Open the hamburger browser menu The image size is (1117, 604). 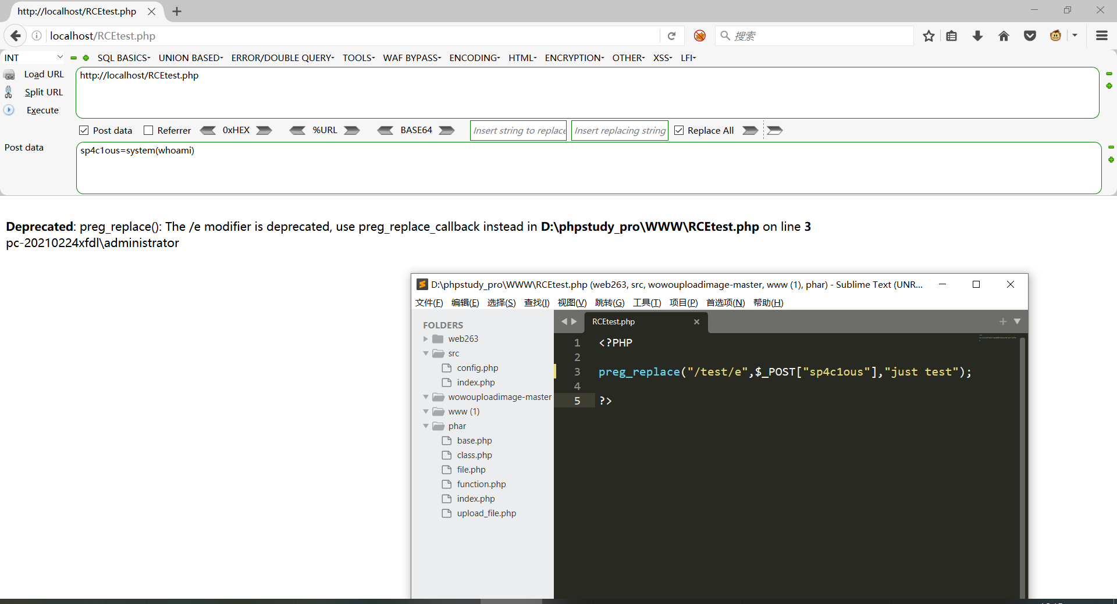coord(1101,36)
